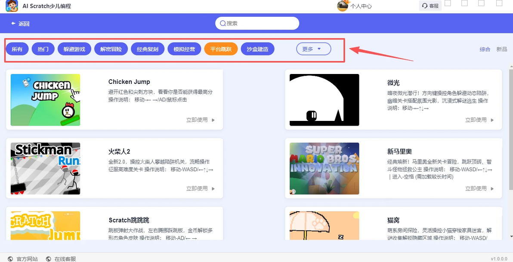Click the AI Scratch app logo icon
This screenshot has height=262, width=513.
click(x=12, y=6)
